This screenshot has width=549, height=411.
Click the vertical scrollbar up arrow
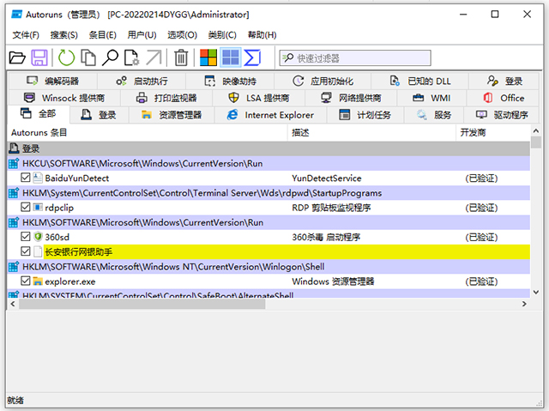click(x=535, y=131)
